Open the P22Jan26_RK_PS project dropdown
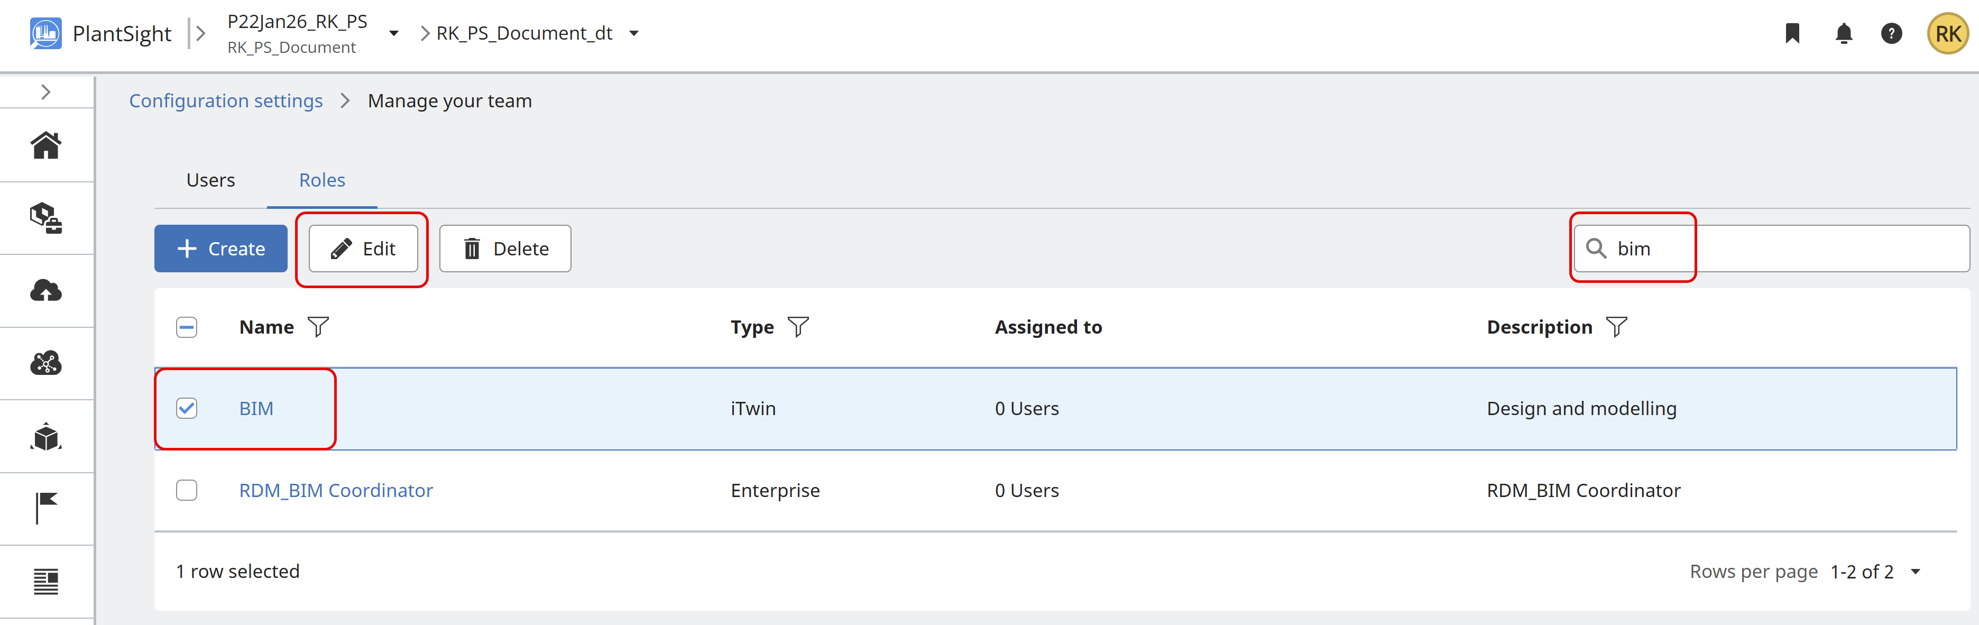Viewport: 1979px width, 625px height. 394,33
